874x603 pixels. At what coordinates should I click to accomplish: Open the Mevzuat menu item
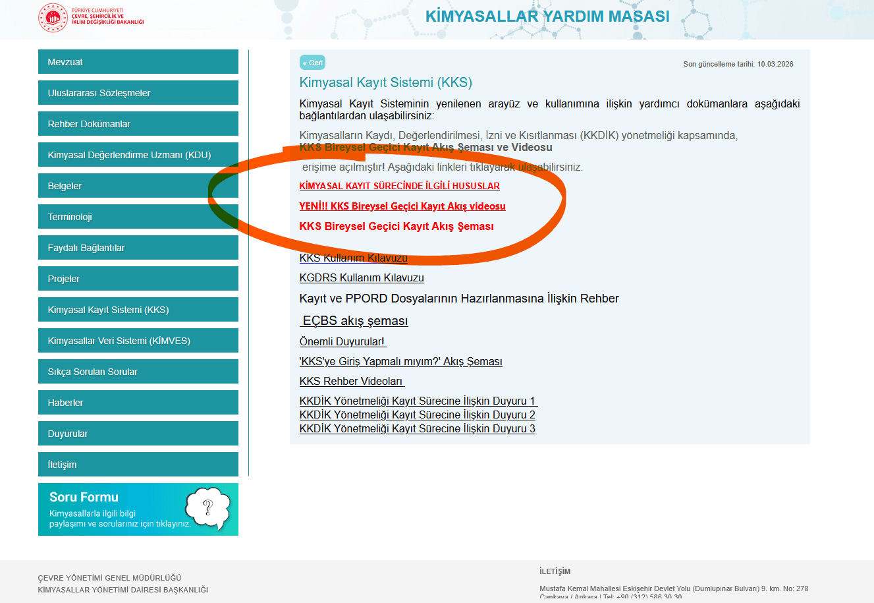click(x=138, y=61)
